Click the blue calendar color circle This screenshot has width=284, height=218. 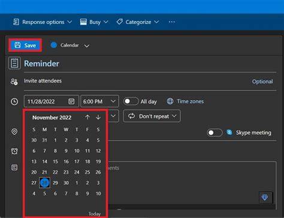[54, 45]
